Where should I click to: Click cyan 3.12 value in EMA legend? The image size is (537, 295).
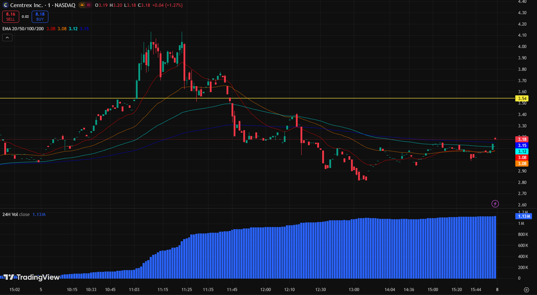(73, 29)
